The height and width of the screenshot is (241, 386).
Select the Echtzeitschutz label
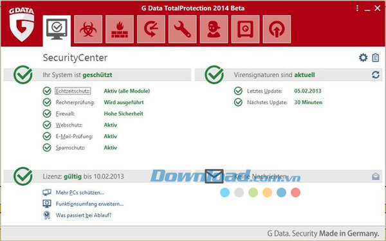[73, 91]
